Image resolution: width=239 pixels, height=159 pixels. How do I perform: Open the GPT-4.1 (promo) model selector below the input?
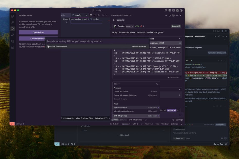[136, 120]
